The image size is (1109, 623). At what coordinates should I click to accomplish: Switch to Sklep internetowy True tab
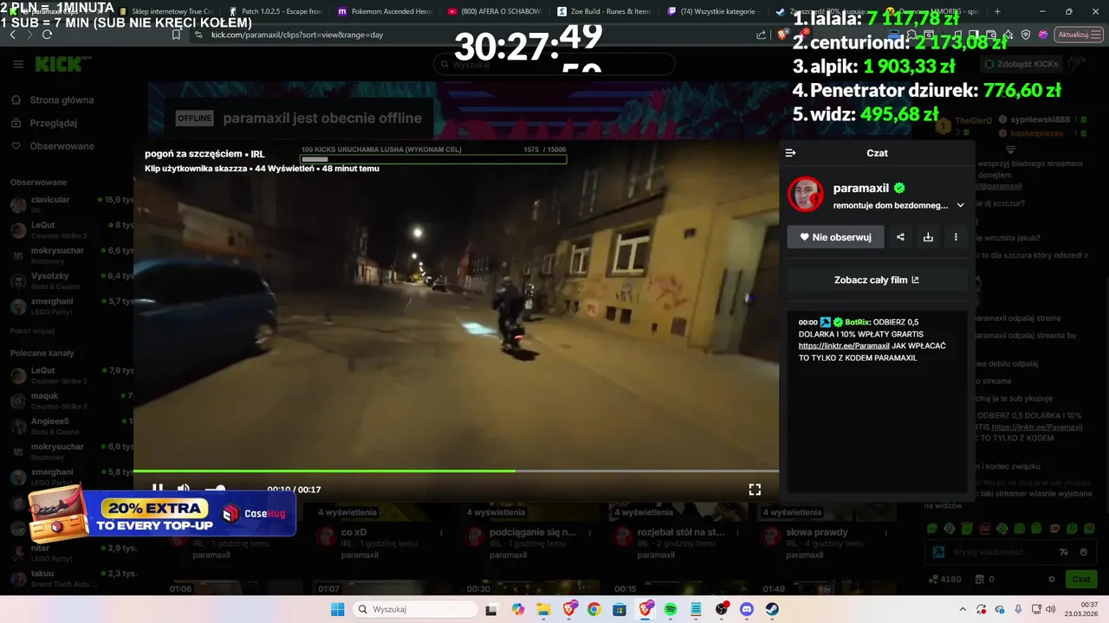[x=165, y=11]
